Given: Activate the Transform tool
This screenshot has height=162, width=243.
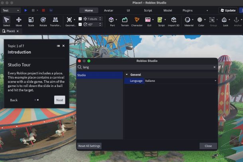Looking at the screenshot, I should click(x=55, y=21).
